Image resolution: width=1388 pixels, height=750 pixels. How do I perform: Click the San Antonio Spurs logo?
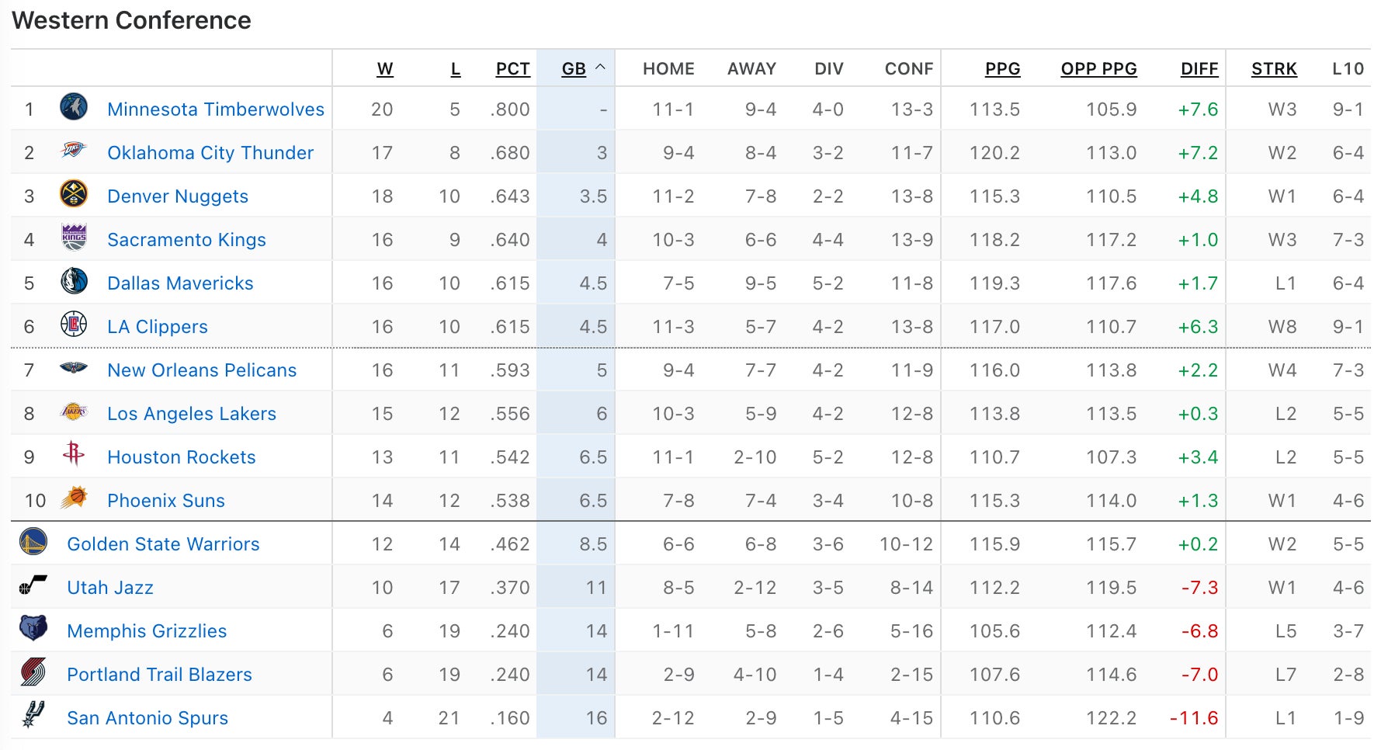click(x=33, y=716)
